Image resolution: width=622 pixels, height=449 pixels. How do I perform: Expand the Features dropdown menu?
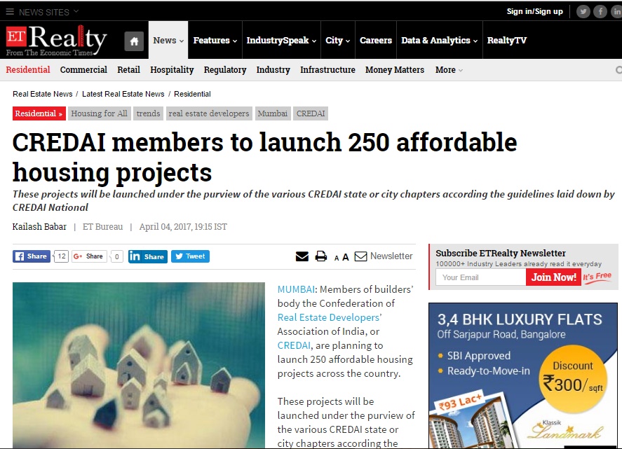pyautogui.click(x=215, y=41)
